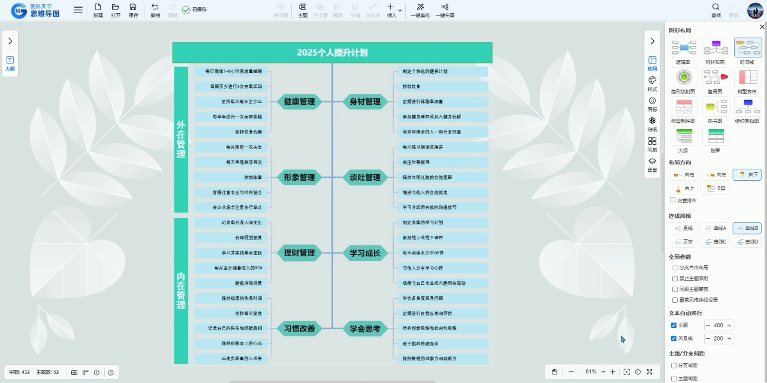Open the 81% zoom level dropdown
767x383 pixels.
pos(603,372)
